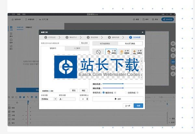
Task: Click the blue publish work button
Action: (x=167, y=19)
